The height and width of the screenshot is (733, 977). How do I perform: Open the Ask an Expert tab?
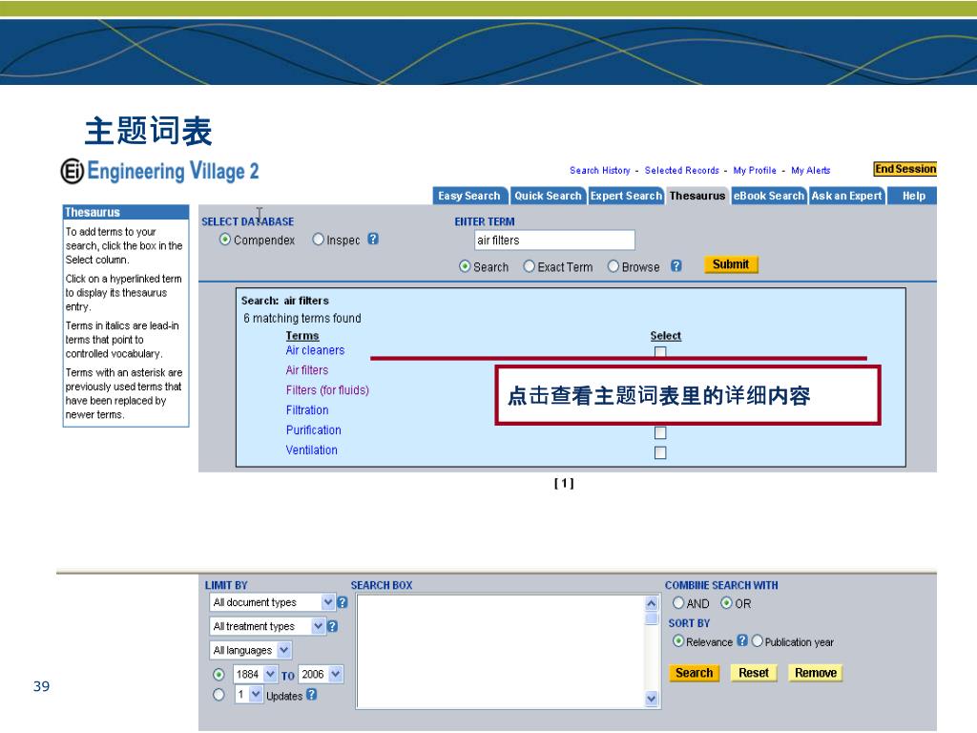point(847,196)
